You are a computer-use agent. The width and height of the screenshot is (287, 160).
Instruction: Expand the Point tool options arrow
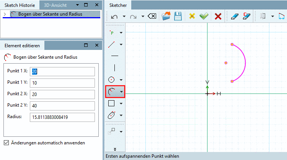point(121,33)
